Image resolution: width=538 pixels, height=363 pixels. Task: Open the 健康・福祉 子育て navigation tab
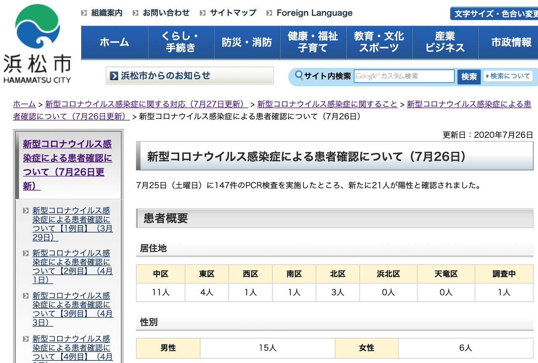pyautogui.click(x=313, y=42)
